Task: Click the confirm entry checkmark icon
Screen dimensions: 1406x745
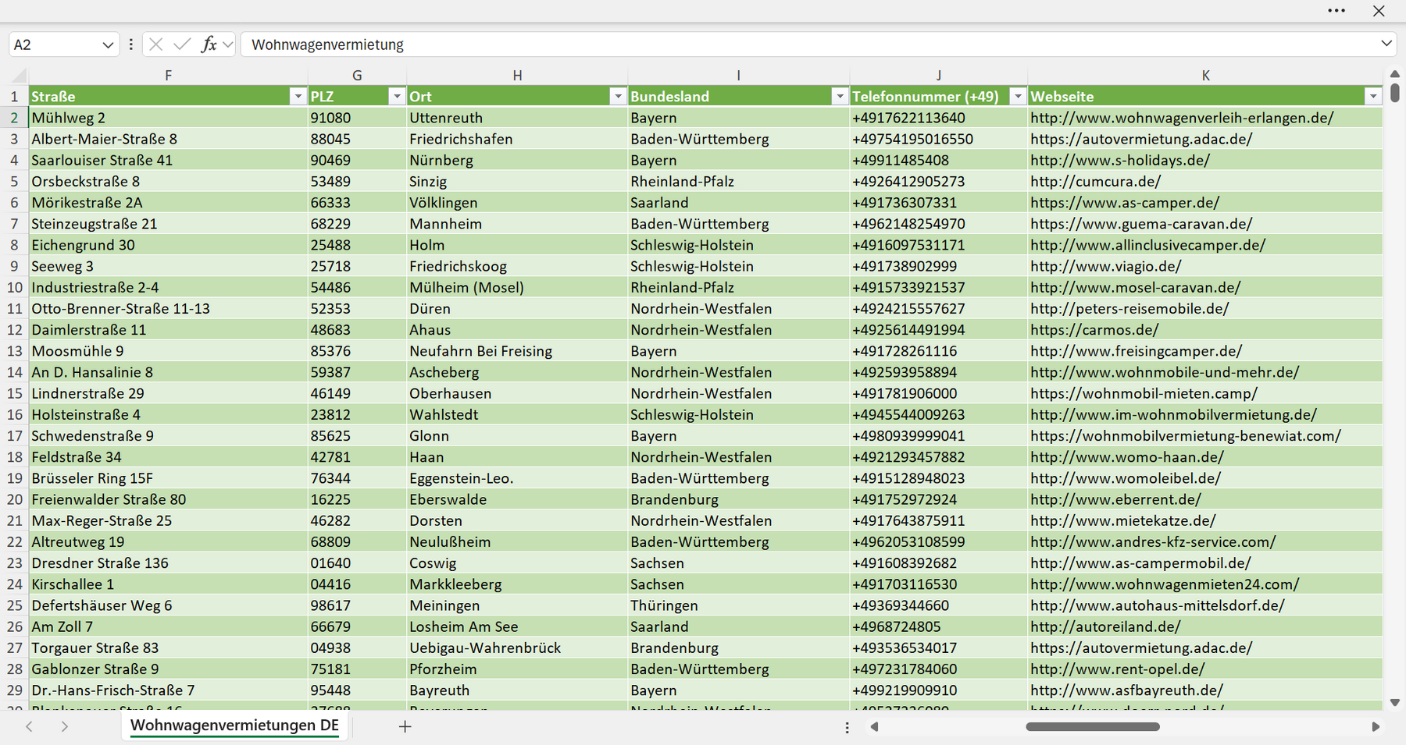Action: (182, 44)
